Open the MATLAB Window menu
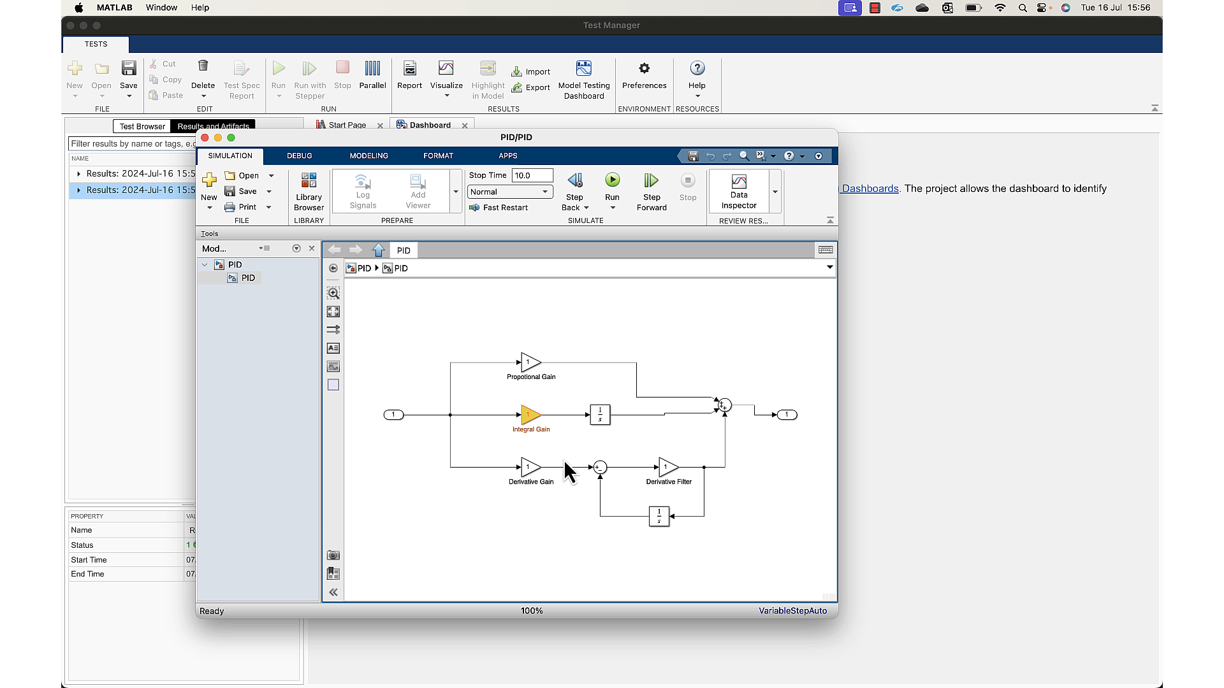 click(x=161, y=8)
